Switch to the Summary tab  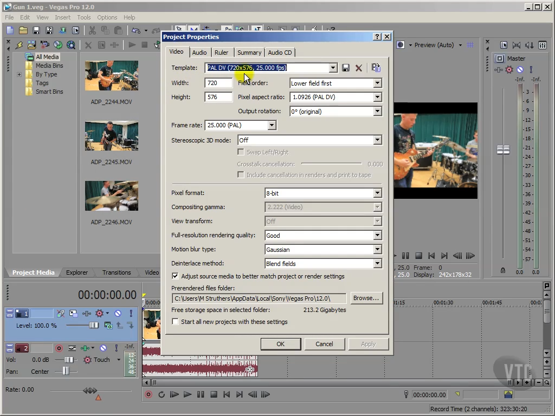(x=249, y=53)
